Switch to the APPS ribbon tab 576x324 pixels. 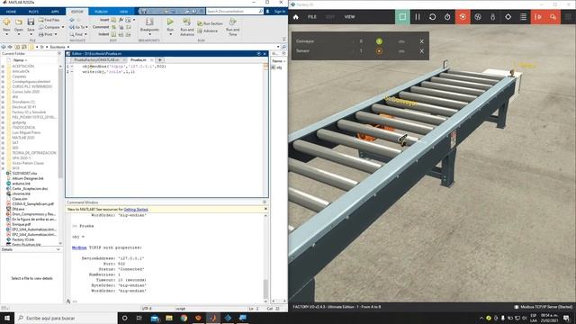coord(55,12)
